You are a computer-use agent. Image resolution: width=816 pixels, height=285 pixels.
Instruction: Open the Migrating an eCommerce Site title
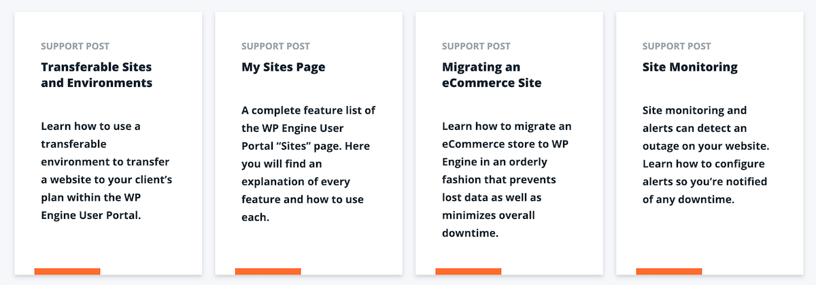click(492, 76)
